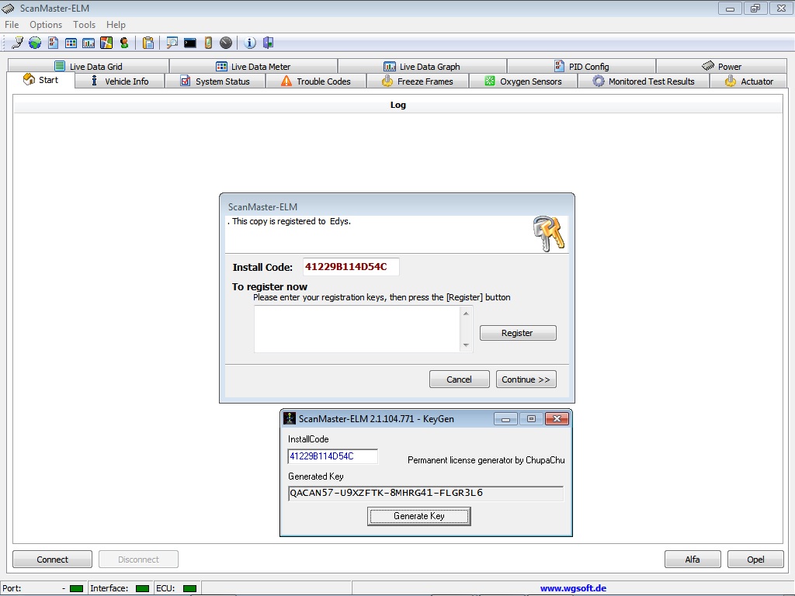795x596 pixels.
Task: Click the clipboard toolbar icon
Action: click(x=148, y=43)
